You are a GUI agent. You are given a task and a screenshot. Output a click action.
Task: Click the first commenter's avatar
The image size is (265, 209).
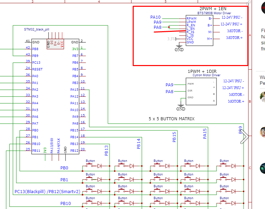[x=262, y=96]
